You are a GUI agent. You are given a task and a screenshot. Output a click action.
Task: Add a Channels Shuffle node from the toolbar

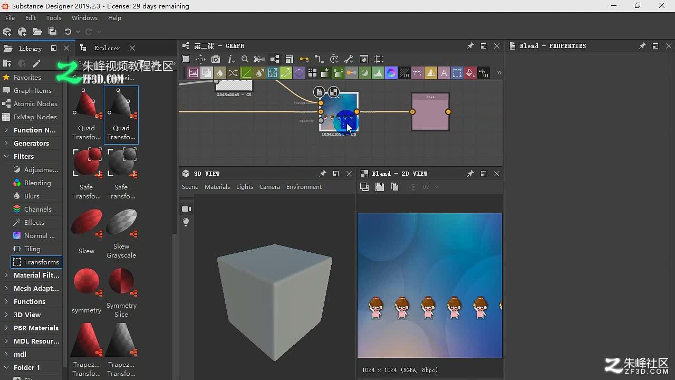point(233,73)
